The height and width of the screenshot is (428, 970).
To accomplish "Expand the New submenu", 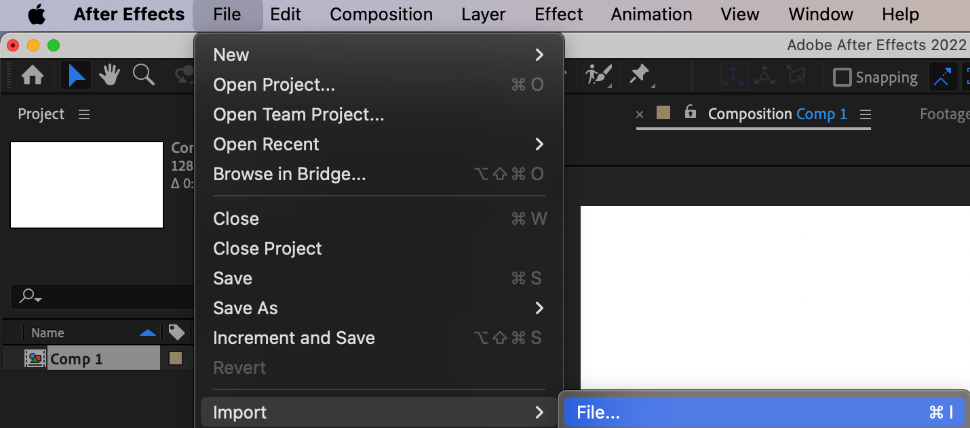I will [x=379, y=55].
